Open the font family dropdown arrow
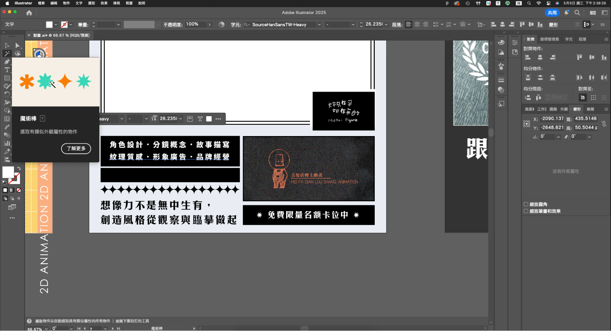611x331 pixels. (319, 24)
